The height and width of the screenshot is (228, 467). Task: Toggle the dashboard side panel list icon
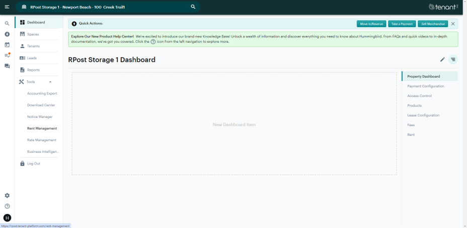(453, 60)
